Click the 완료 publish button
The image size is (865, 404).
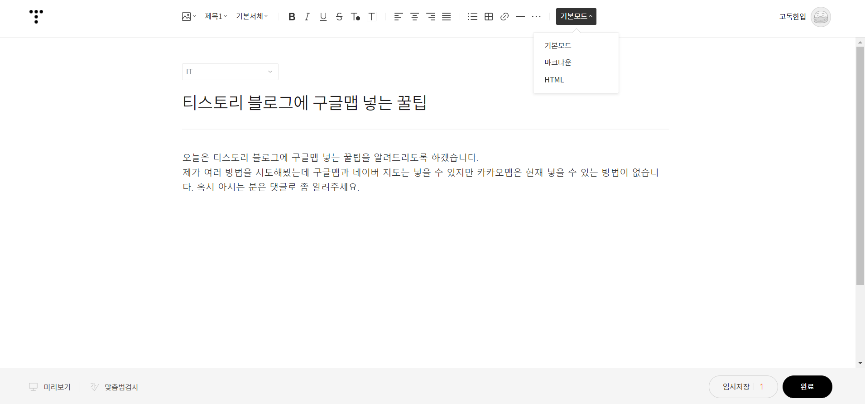(807, 387)
